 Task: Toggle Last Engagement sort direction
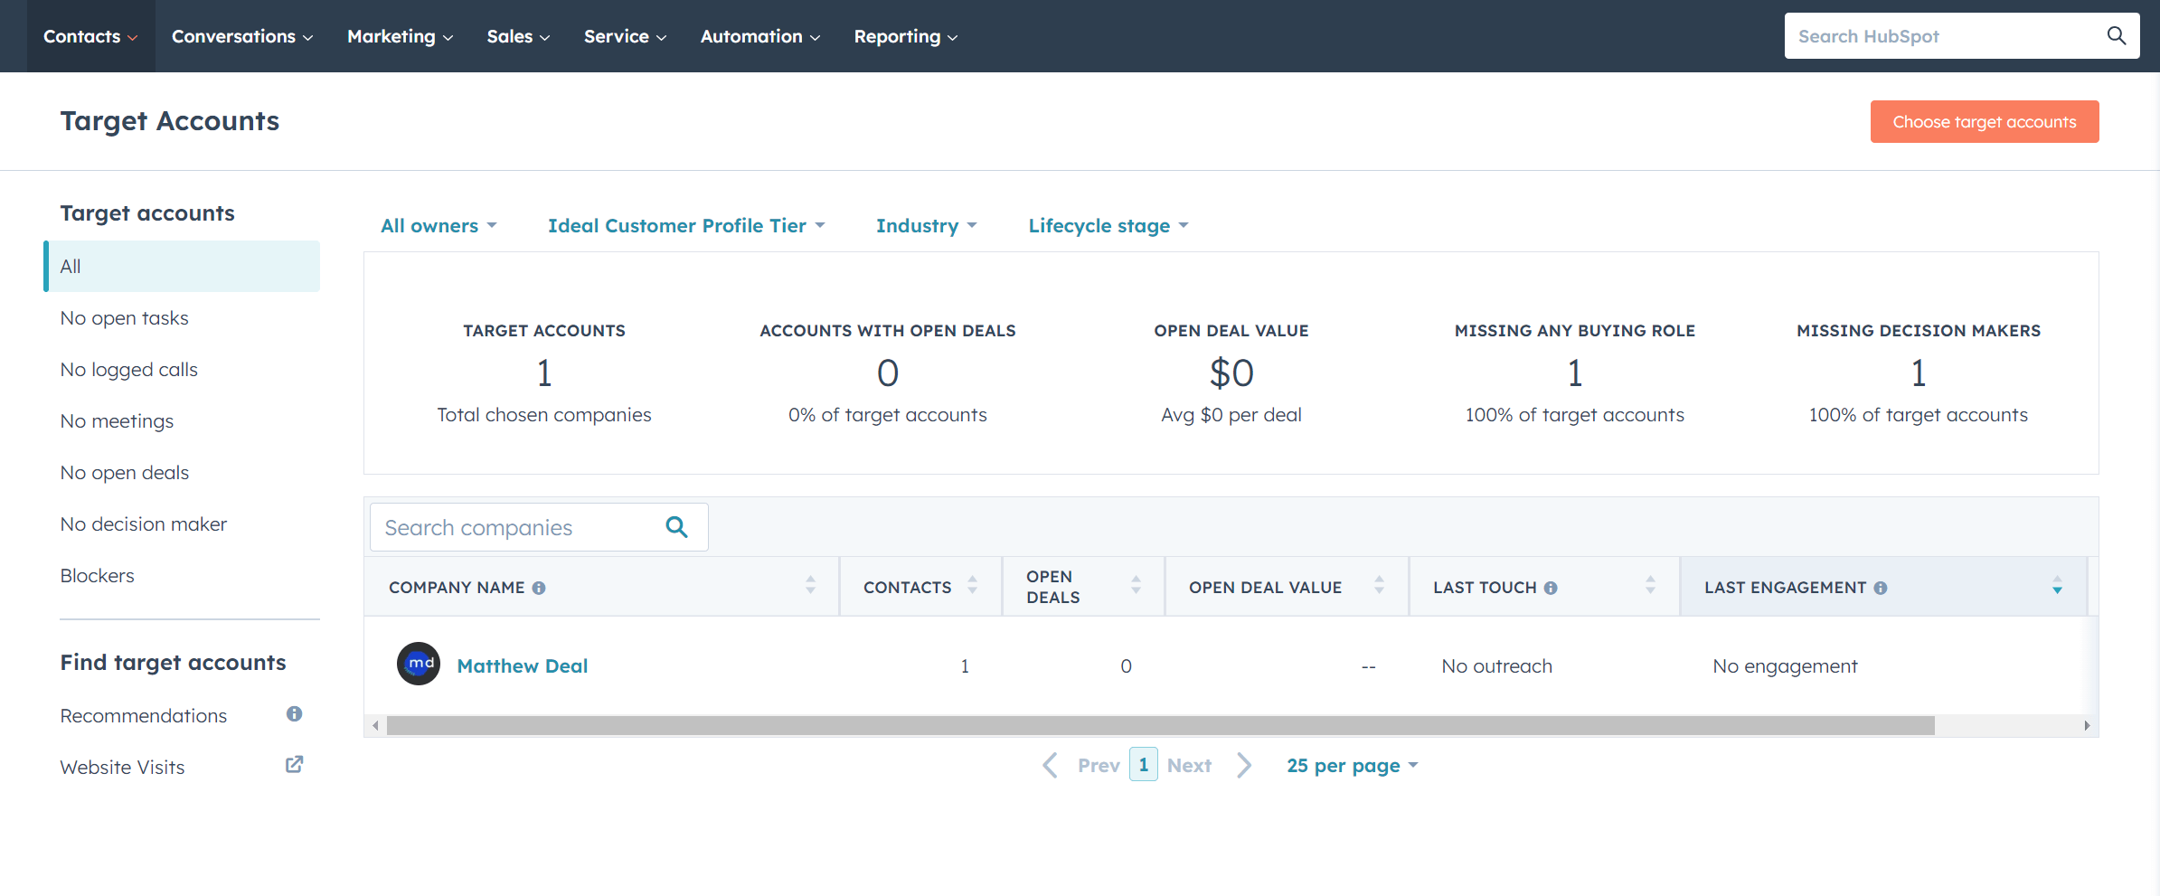point(2057,588)
